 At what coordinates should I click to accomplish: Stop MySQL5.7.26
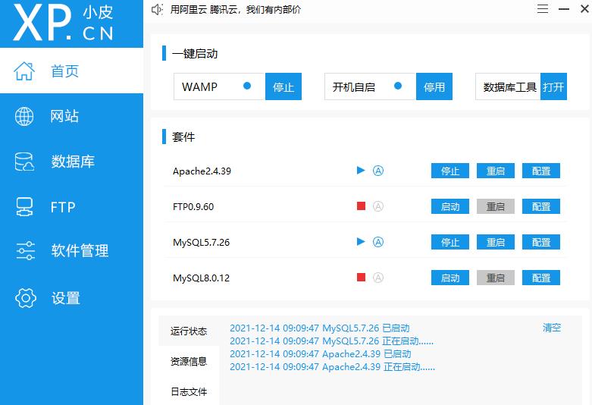(450, 242)
